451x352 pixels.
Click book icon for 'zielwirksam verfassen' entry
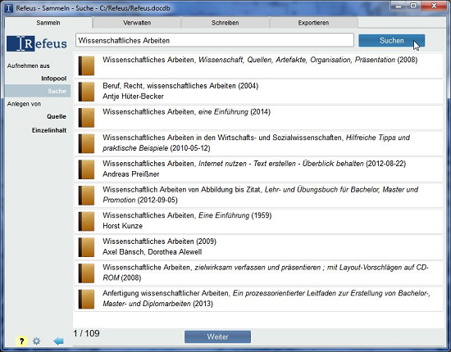tap(86, 273)
